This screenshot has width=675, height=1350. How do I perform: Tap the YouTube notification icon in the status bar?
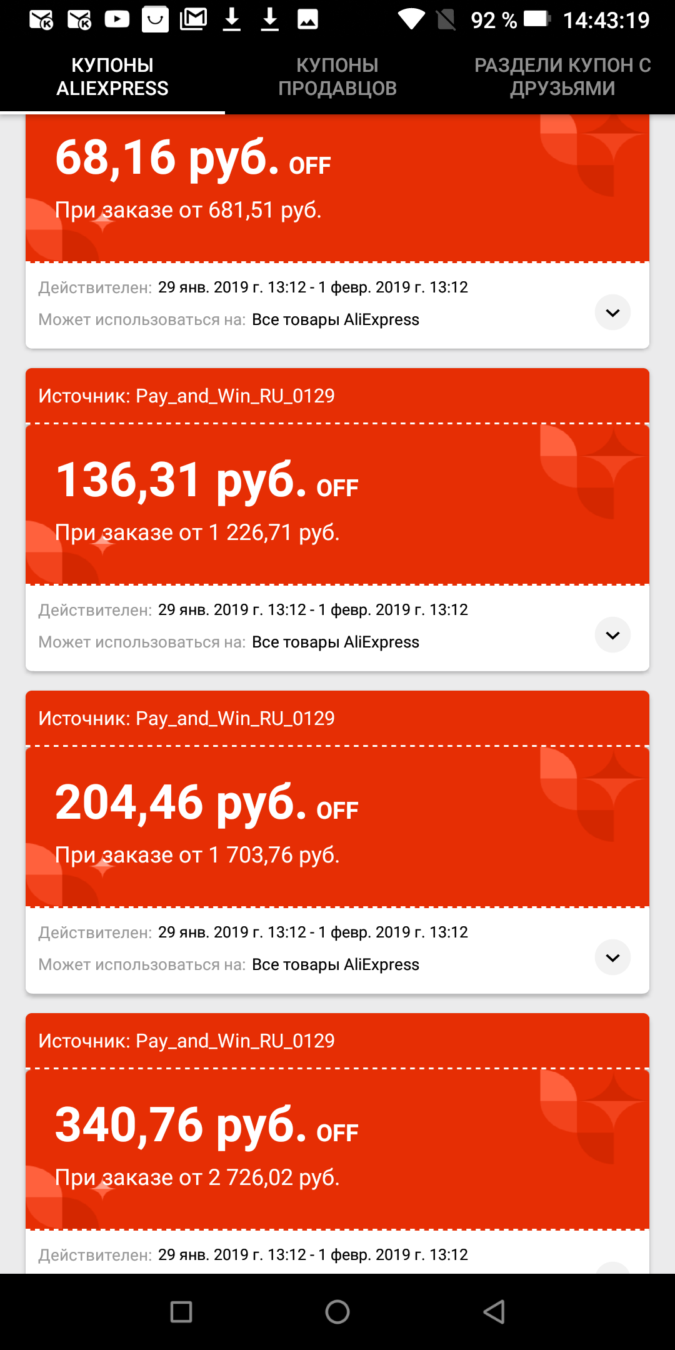point(117,19)
